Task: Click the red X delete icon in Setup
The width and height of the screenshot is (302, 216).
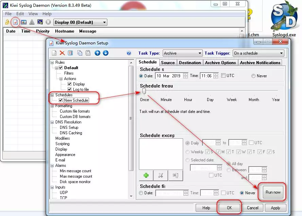Action: pos(62,53)
